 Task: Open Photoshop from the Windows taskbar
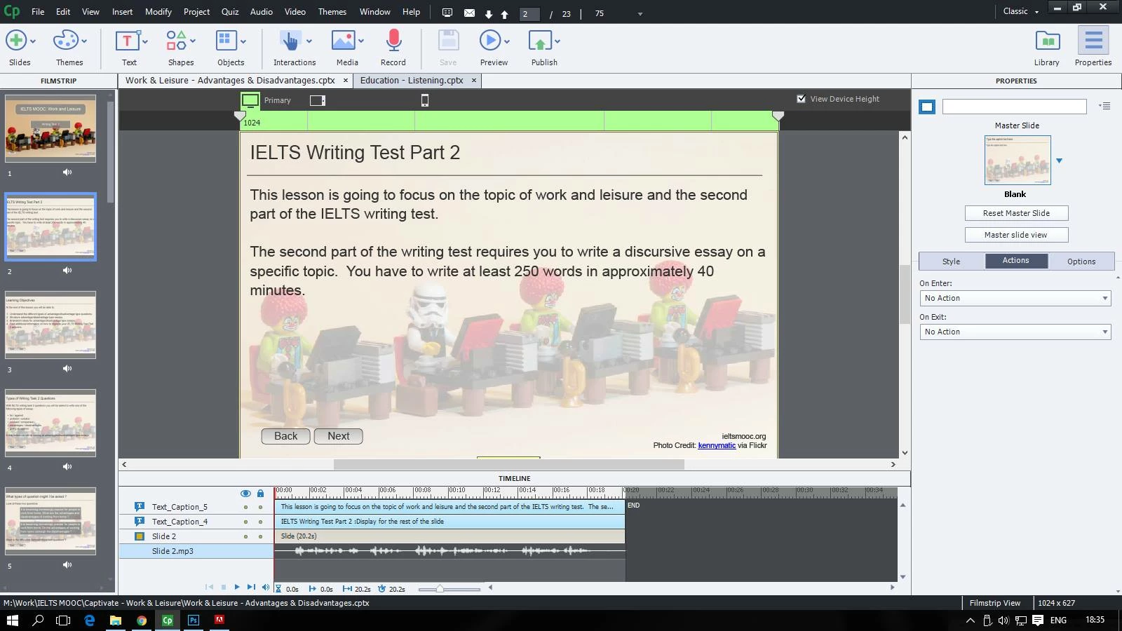click(x=194, y=620)
